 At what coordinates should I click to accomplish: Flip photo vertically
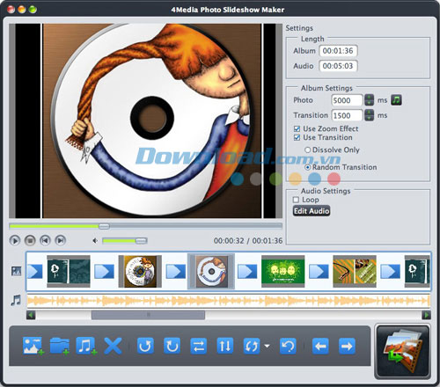tap(225, 346)
